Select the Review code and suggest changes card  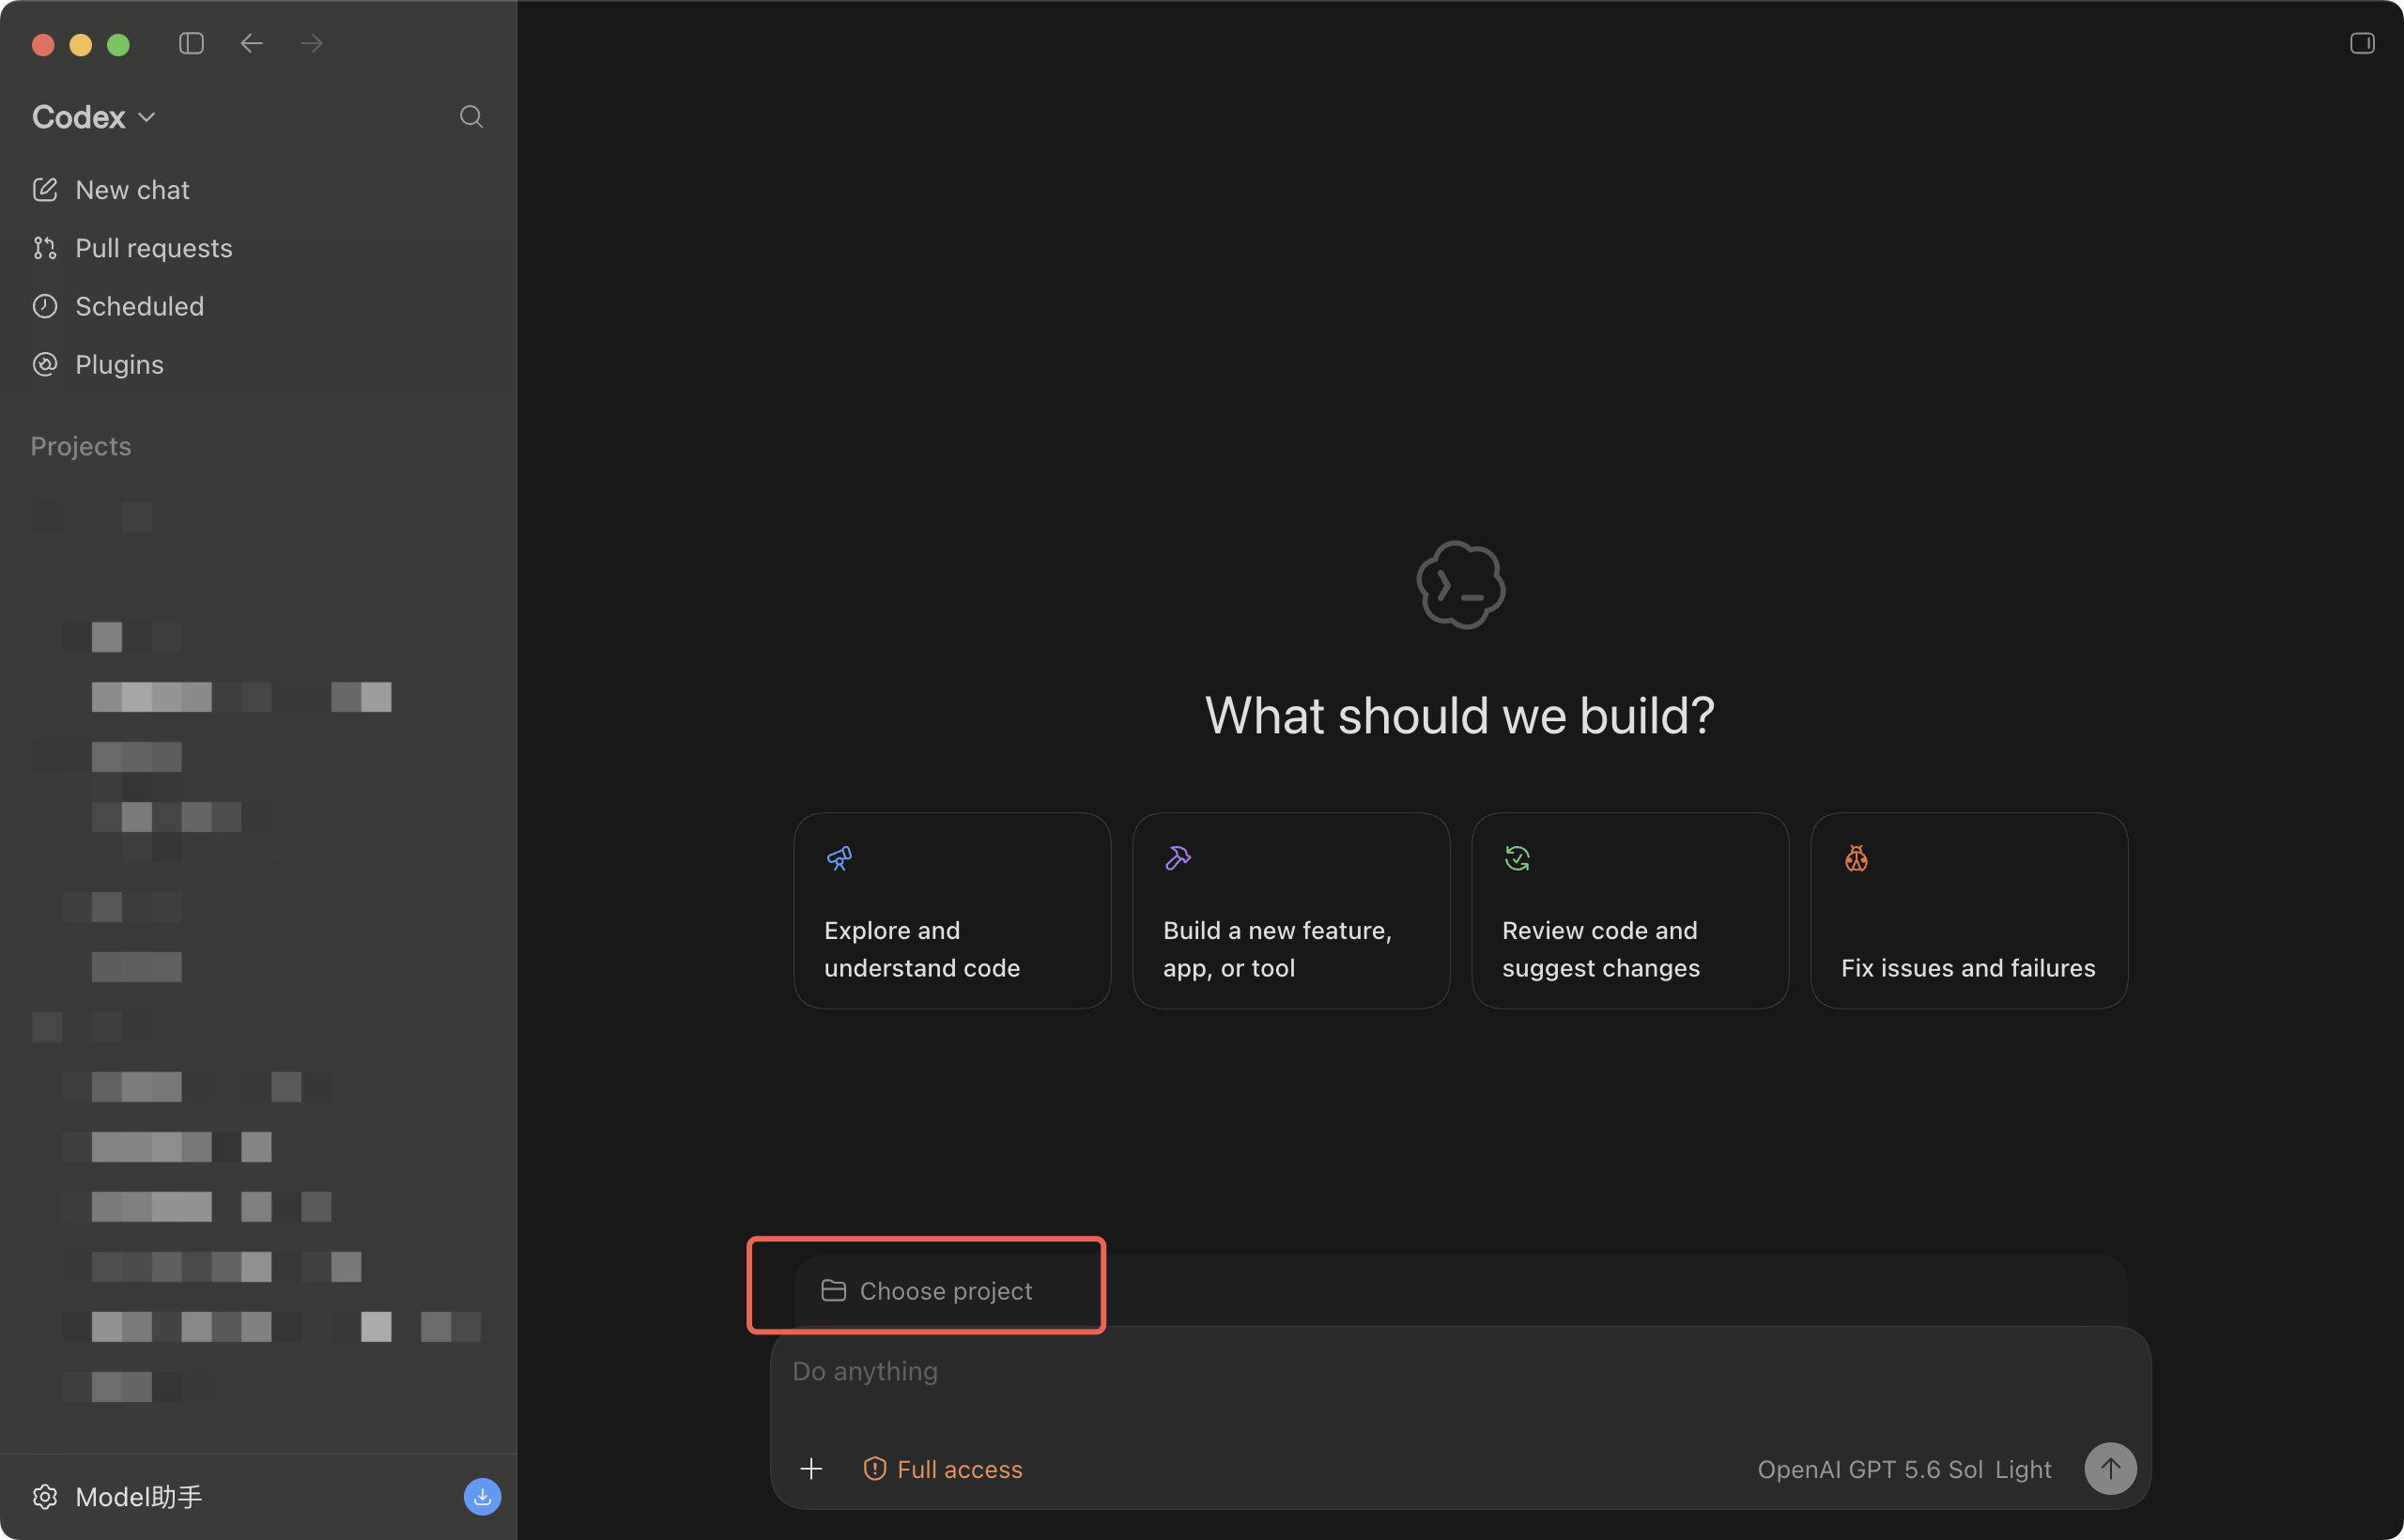1630,910
